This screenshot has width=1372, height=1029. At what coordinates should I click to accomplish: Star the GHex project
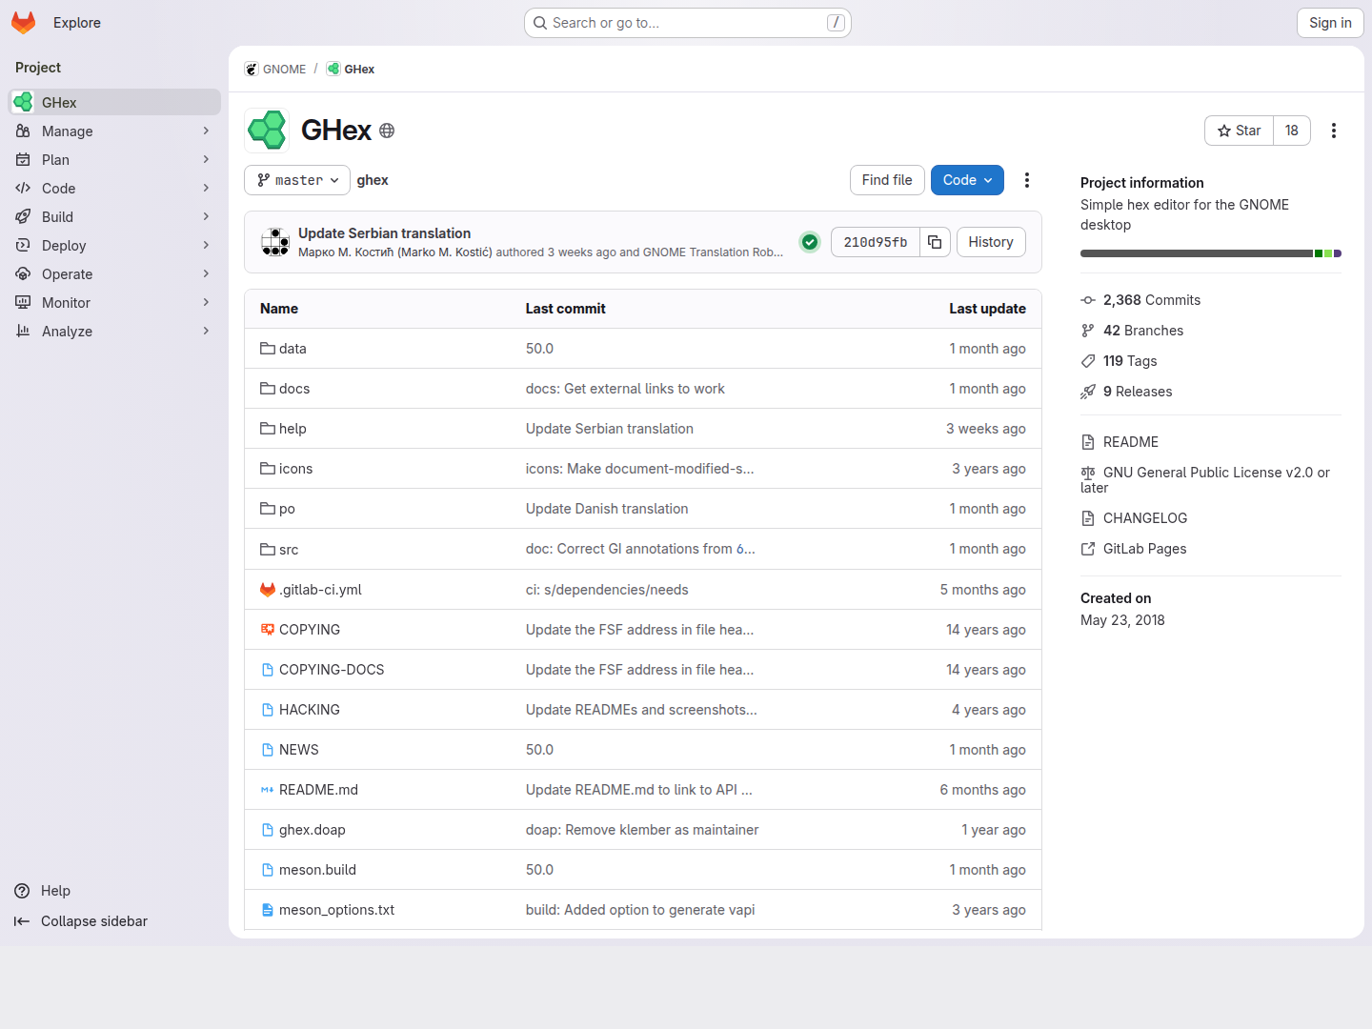coord(1239,131)
